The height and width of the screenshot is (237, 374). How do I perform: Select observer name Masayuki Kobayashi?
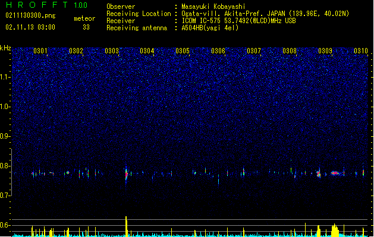[x=213, y=7]
